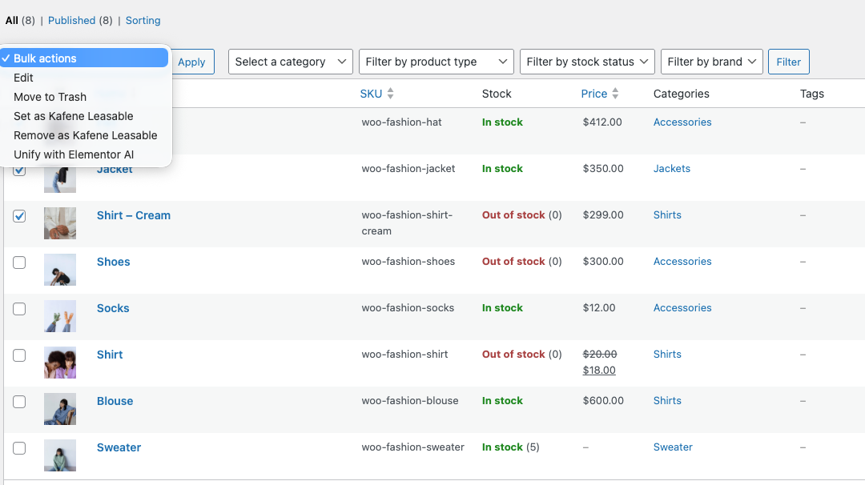Select the Shoes product checkbox
Image resolution: width=865 pixels, height=485 pixels.
[19, 263]
